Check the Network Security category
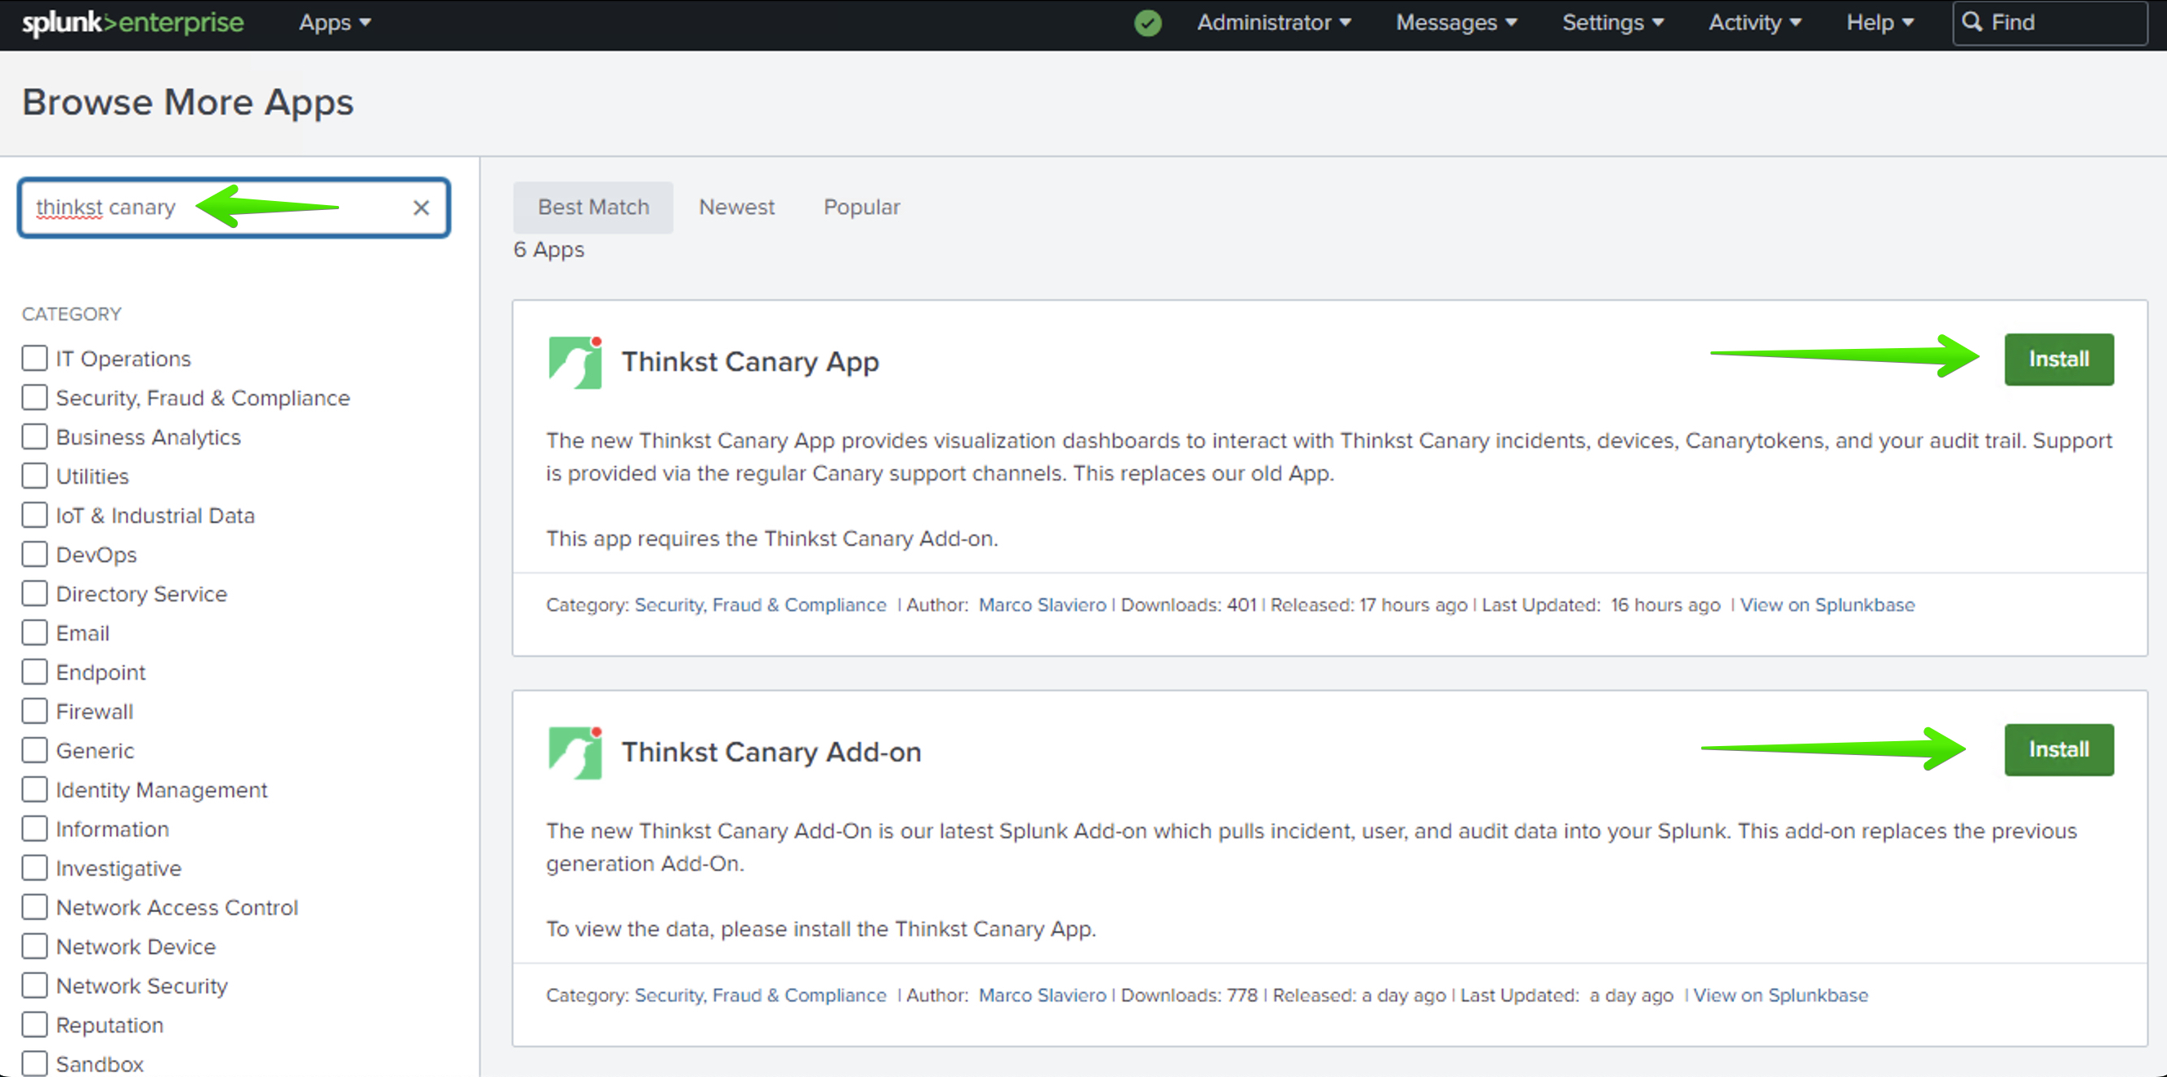Screen dimensions: 2167x1077 (x=34, y=985)
